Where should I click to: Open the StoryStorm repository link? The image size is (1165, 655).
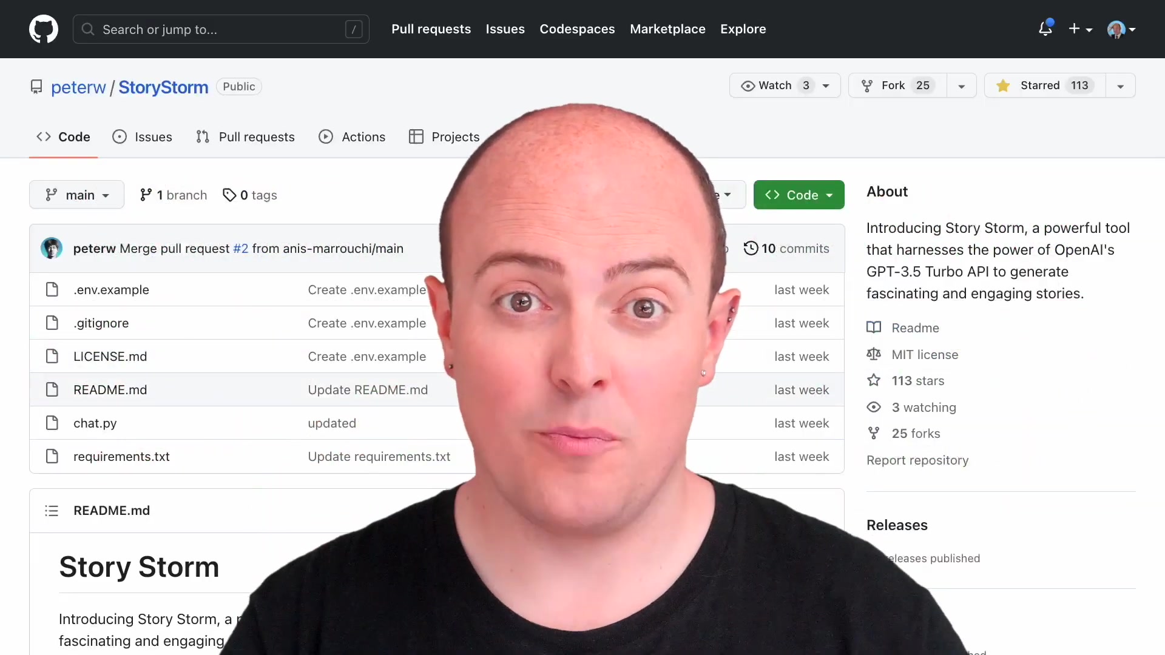tap(163, 87)
